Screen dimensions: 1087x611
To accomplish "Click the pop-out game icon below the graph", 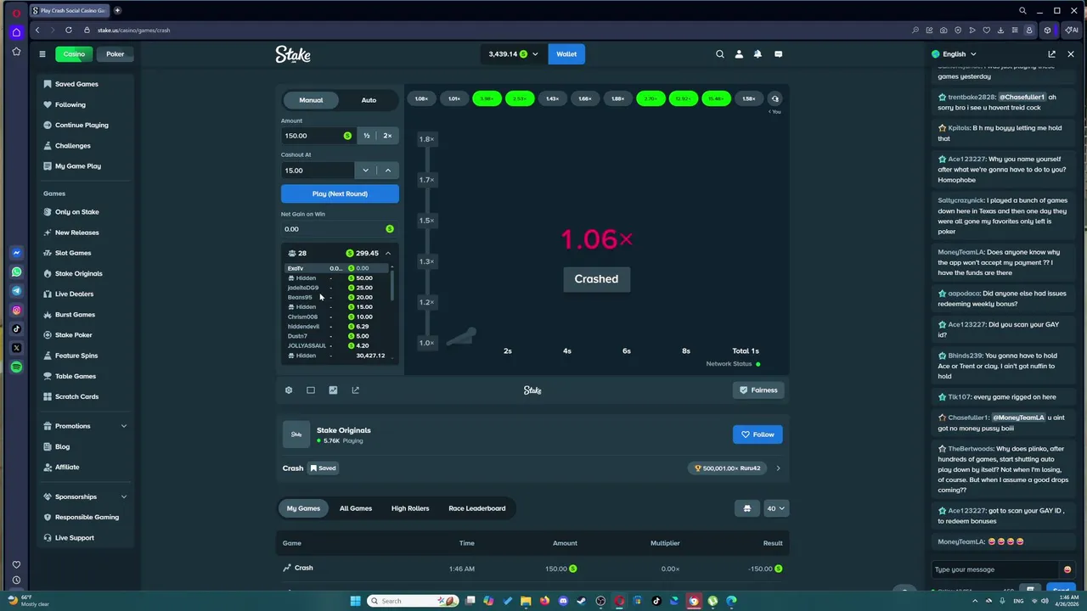I will 355,390.
